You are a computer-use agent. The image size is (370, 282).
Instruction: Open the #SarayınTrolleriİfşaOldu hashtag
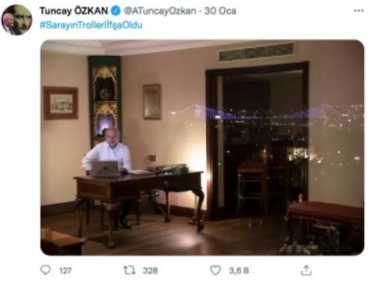click(91, 25)
